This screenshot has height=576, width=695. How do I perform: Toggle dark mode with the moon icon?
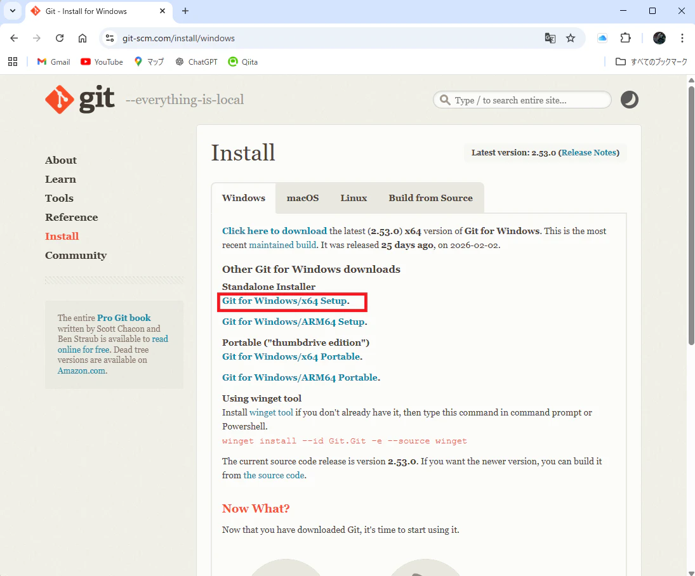(630, 100)
